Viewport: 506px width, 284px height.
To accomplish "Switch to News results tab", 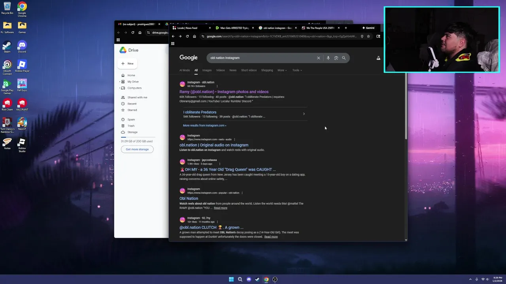I will (233, 70).
